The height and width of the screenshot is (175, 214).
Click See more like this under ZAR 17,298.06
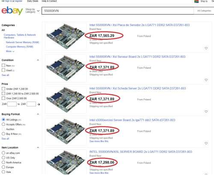click(99, 173)
